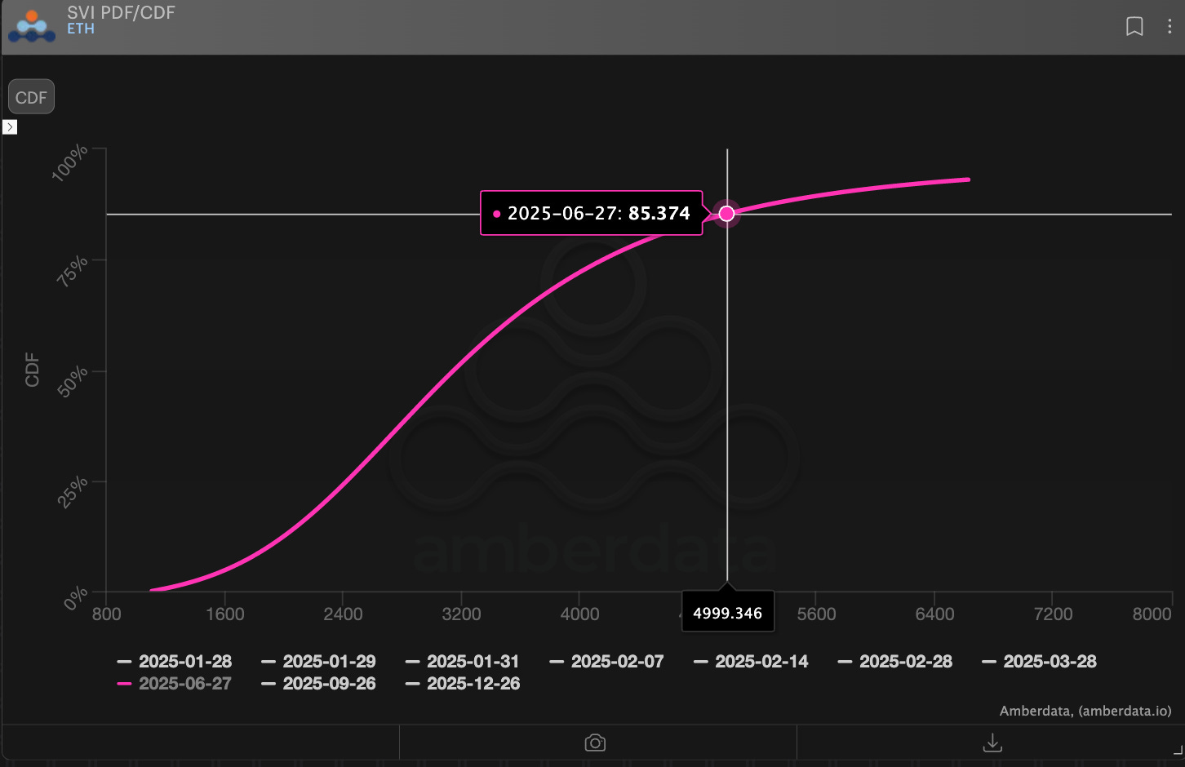Toggle the 2025-02-28 legend series
Viewport: 1185px width, 767px height.
tap(895, 661)
